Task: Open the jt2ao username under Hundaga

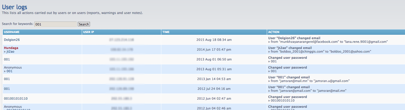Action: tap(10, 52)
